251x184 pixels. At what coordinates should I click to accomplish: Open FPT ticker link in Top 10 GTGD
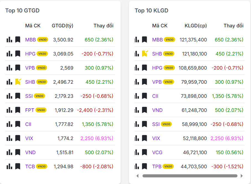click(30, 110)
